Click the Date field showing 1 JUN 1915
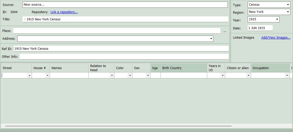This screenshot has width=293, height=132. pos(260,28)
